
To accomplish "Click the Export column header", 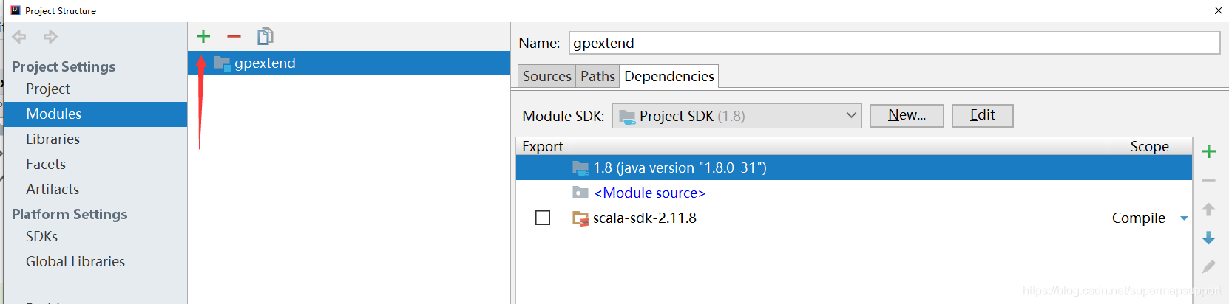I will [543, 146].
